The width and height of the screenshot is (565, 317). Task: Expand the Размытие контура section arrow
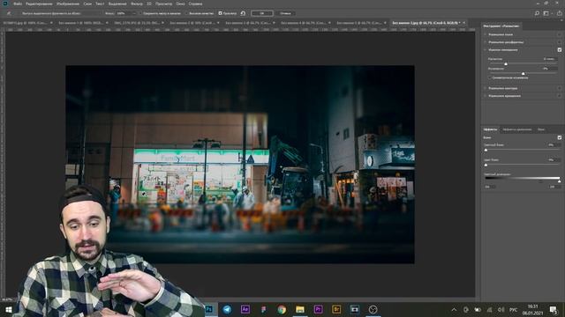pos(485,88)
